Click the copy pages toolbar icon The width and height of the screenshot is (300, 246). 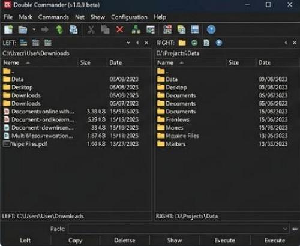(106, 29)
